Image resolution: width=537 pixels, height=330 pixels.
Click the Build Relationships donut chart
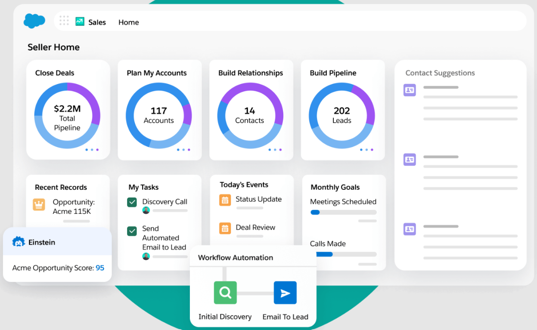(250, 116)
